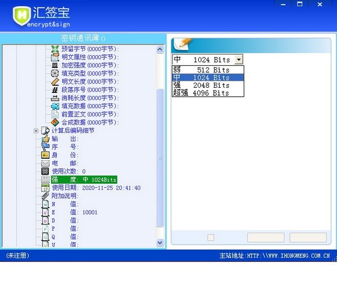Click the 附加说明 paperclip icon
Screen dimensions: 337x297
click(x=45, y=196)
